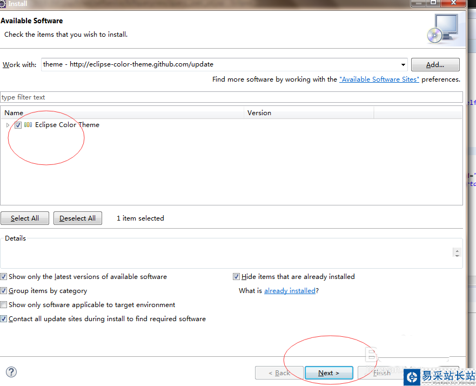Close the Install window
The height and width of the screenshot is (386, 476).
pos(453,3)
